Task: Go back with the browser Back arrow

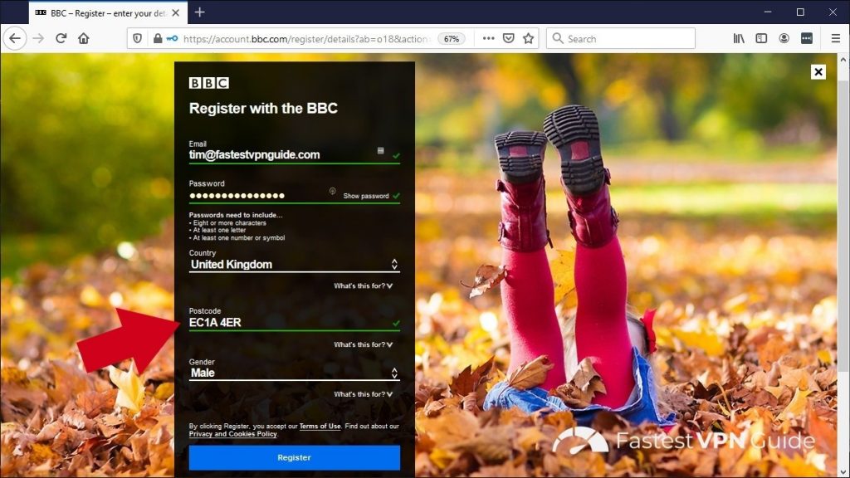Action: tap(15, 38)
